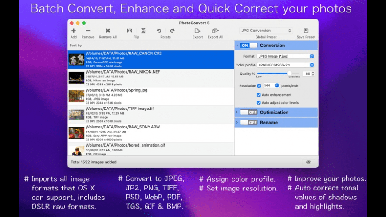Select the bored_animation.gif file row
This screenshot has height=217, width=386.
tap(151, 149)
